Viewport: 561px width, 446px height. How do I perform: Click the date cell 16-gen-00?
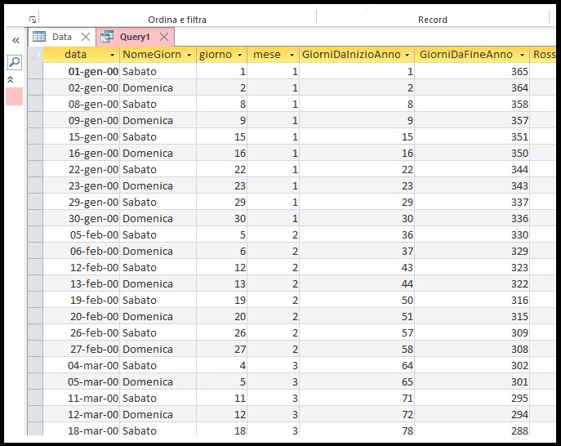(x=81, y=153)
